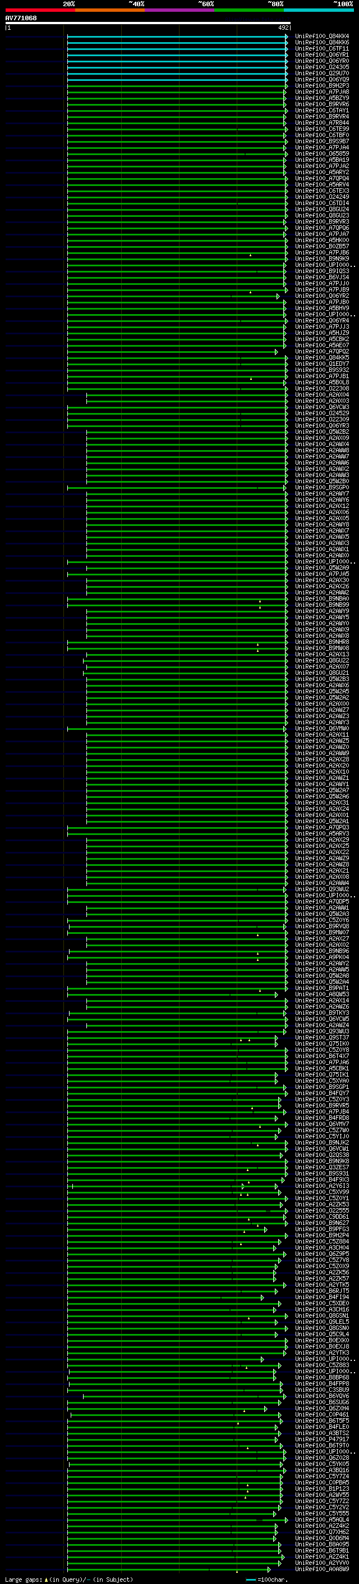Select the UniRef100_Q1EDY7 label
The width and height of the screenshot is (359, 1584).
pos(322,364)
